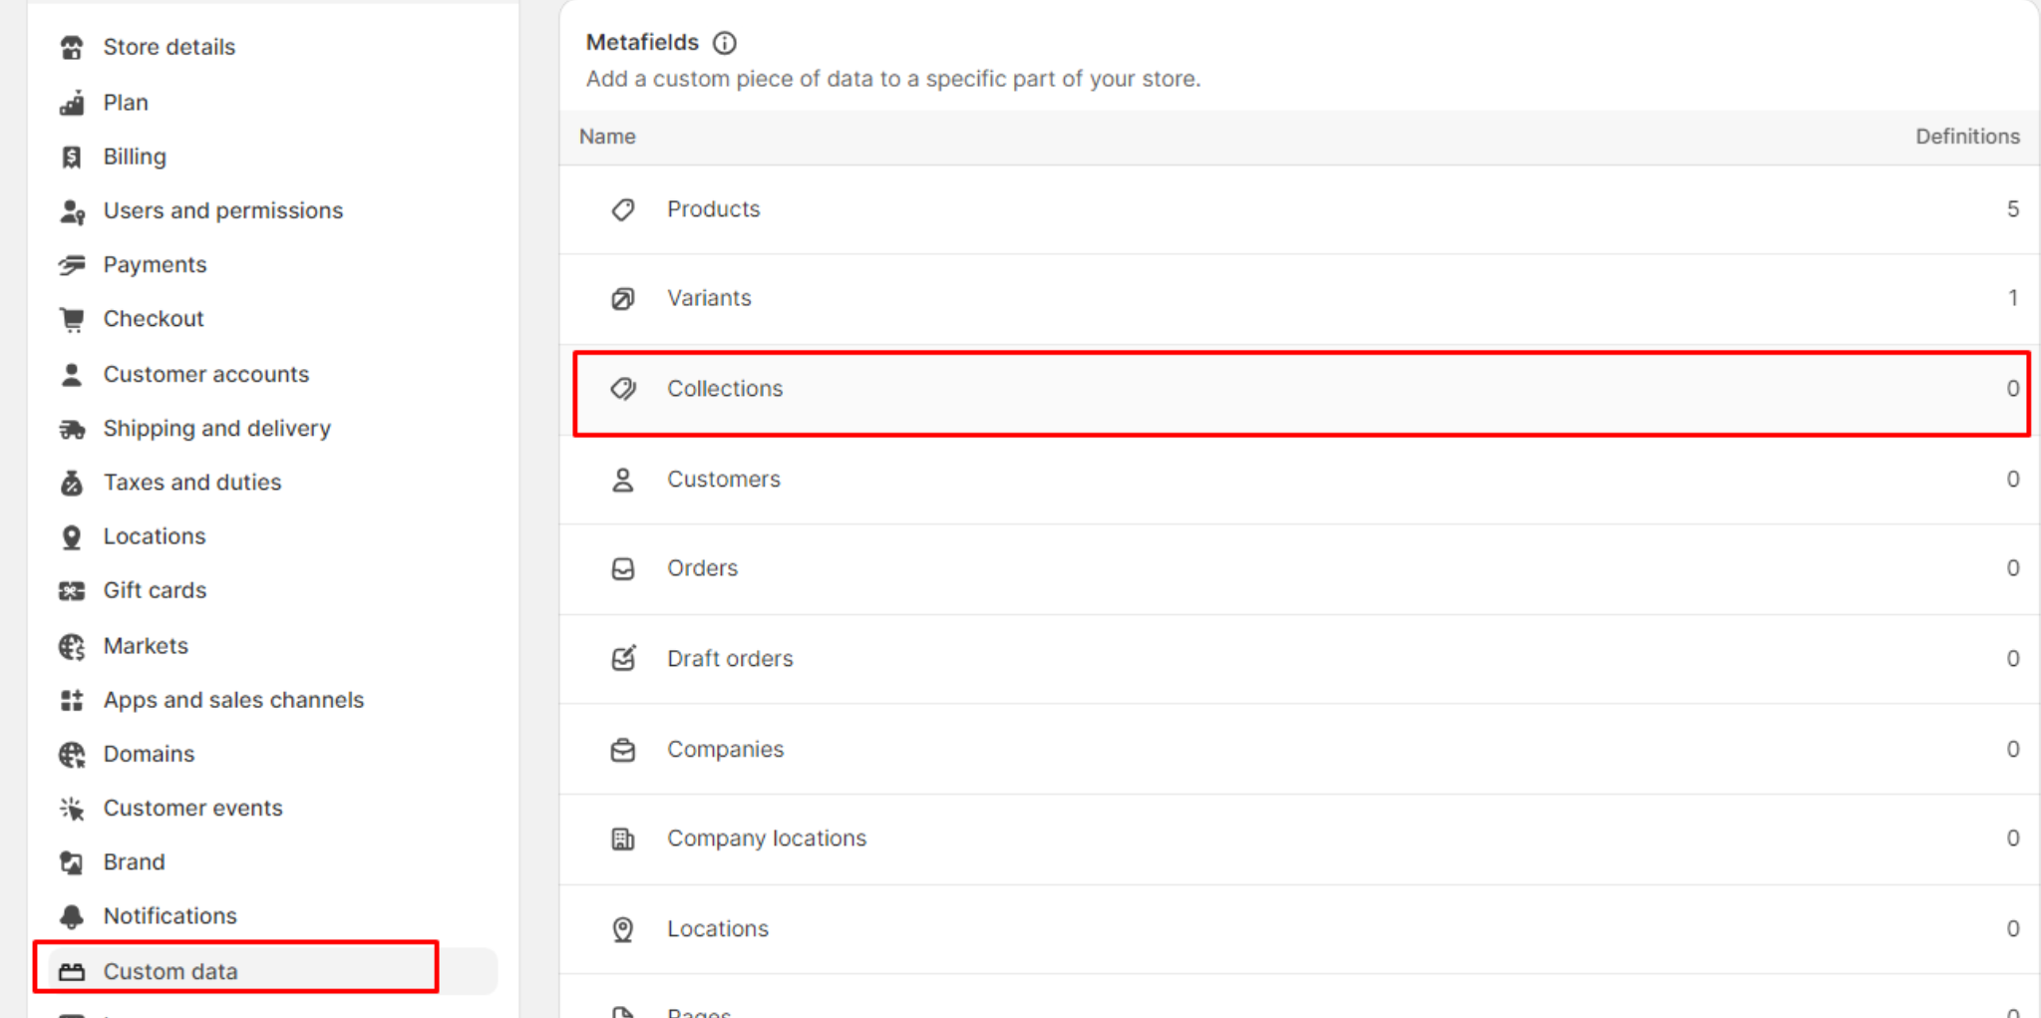The image size is (2041, 1018).
Task: Open Locations metafield definitions row
Action: point(1299,929)
